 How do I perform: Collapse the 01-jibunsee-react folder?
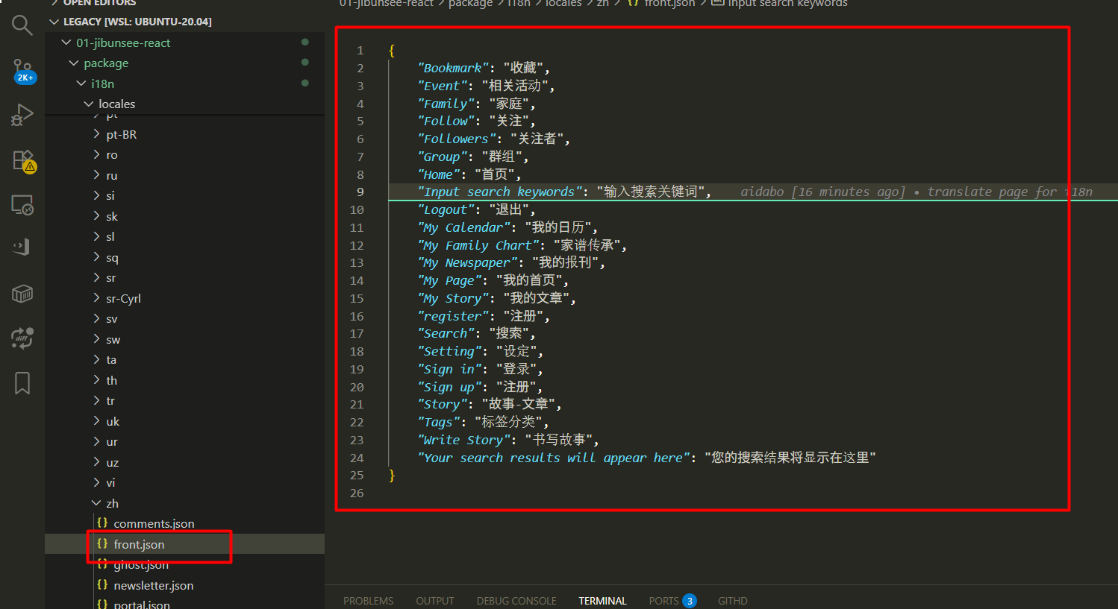[123, 43]
